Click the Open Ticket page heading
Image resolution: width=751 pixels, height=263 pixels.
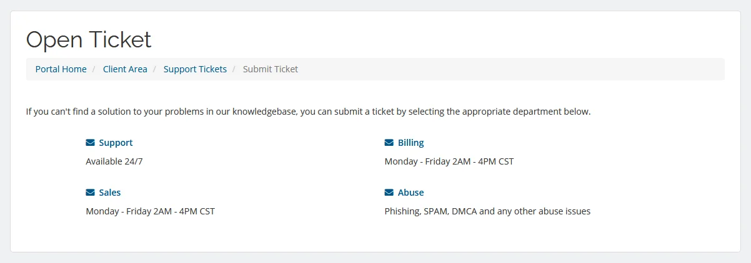tap(89, 40)
